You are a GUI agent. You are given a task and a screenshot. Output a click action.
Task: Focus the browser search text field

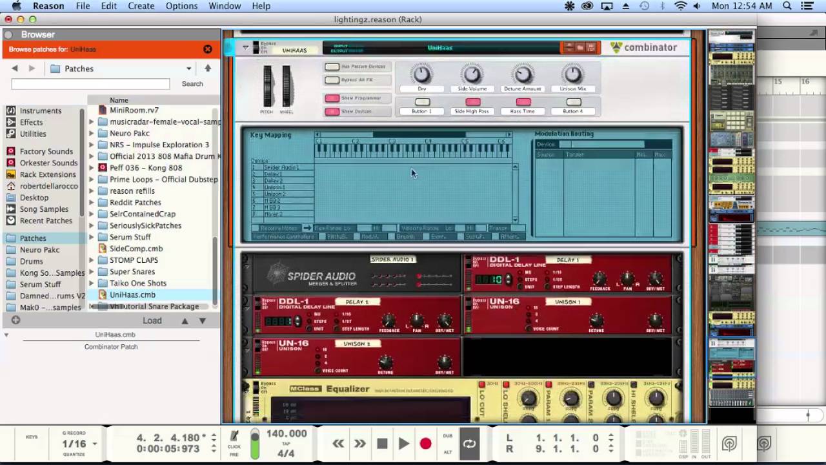point(90,84)
